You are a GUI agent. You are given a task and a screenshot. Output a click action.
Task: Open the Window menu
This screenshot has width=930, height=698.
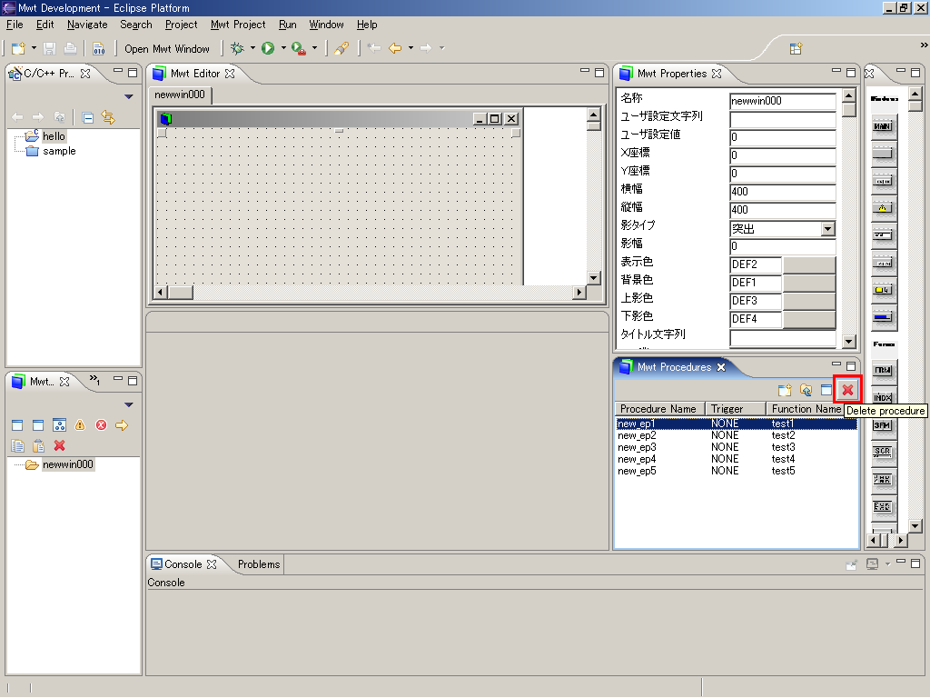(x=326, y=25)
